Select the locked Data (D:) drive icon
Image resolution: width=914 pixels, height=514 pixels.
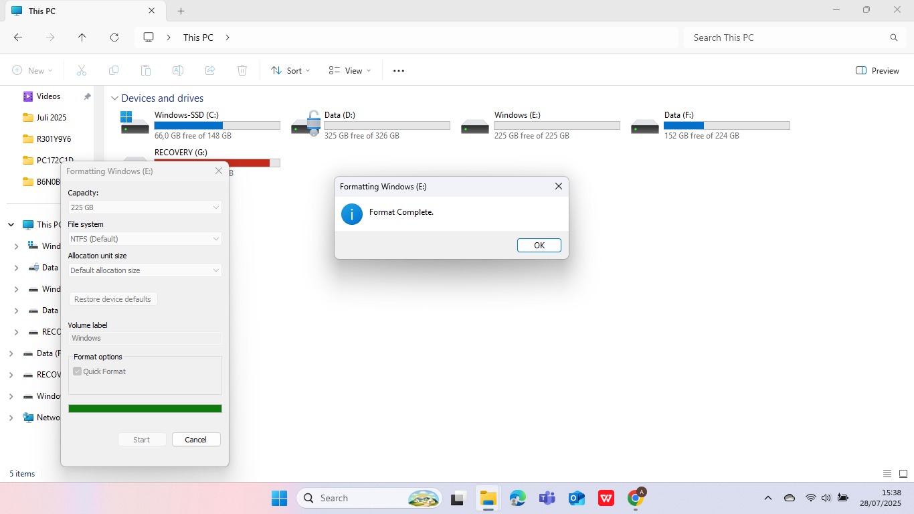click(306, 124)
